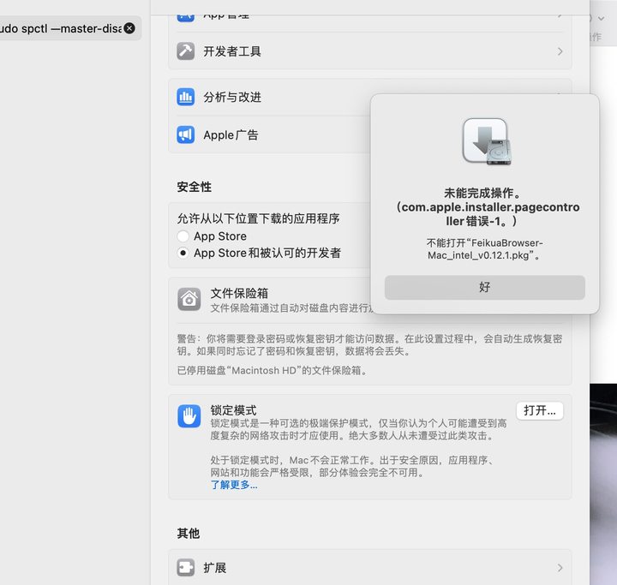
Task: Click the 扩展 puzzle icon
Action: [x=186, y=568]
